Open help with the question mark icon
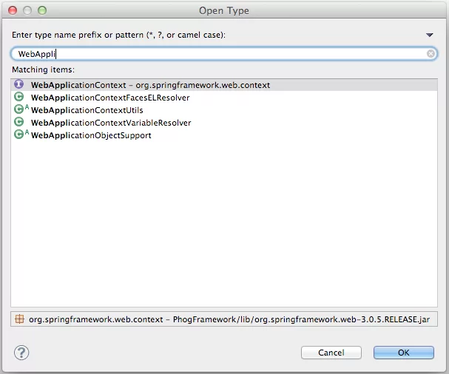The width and height of the screenshot is (449, 374). coord(21,353)
